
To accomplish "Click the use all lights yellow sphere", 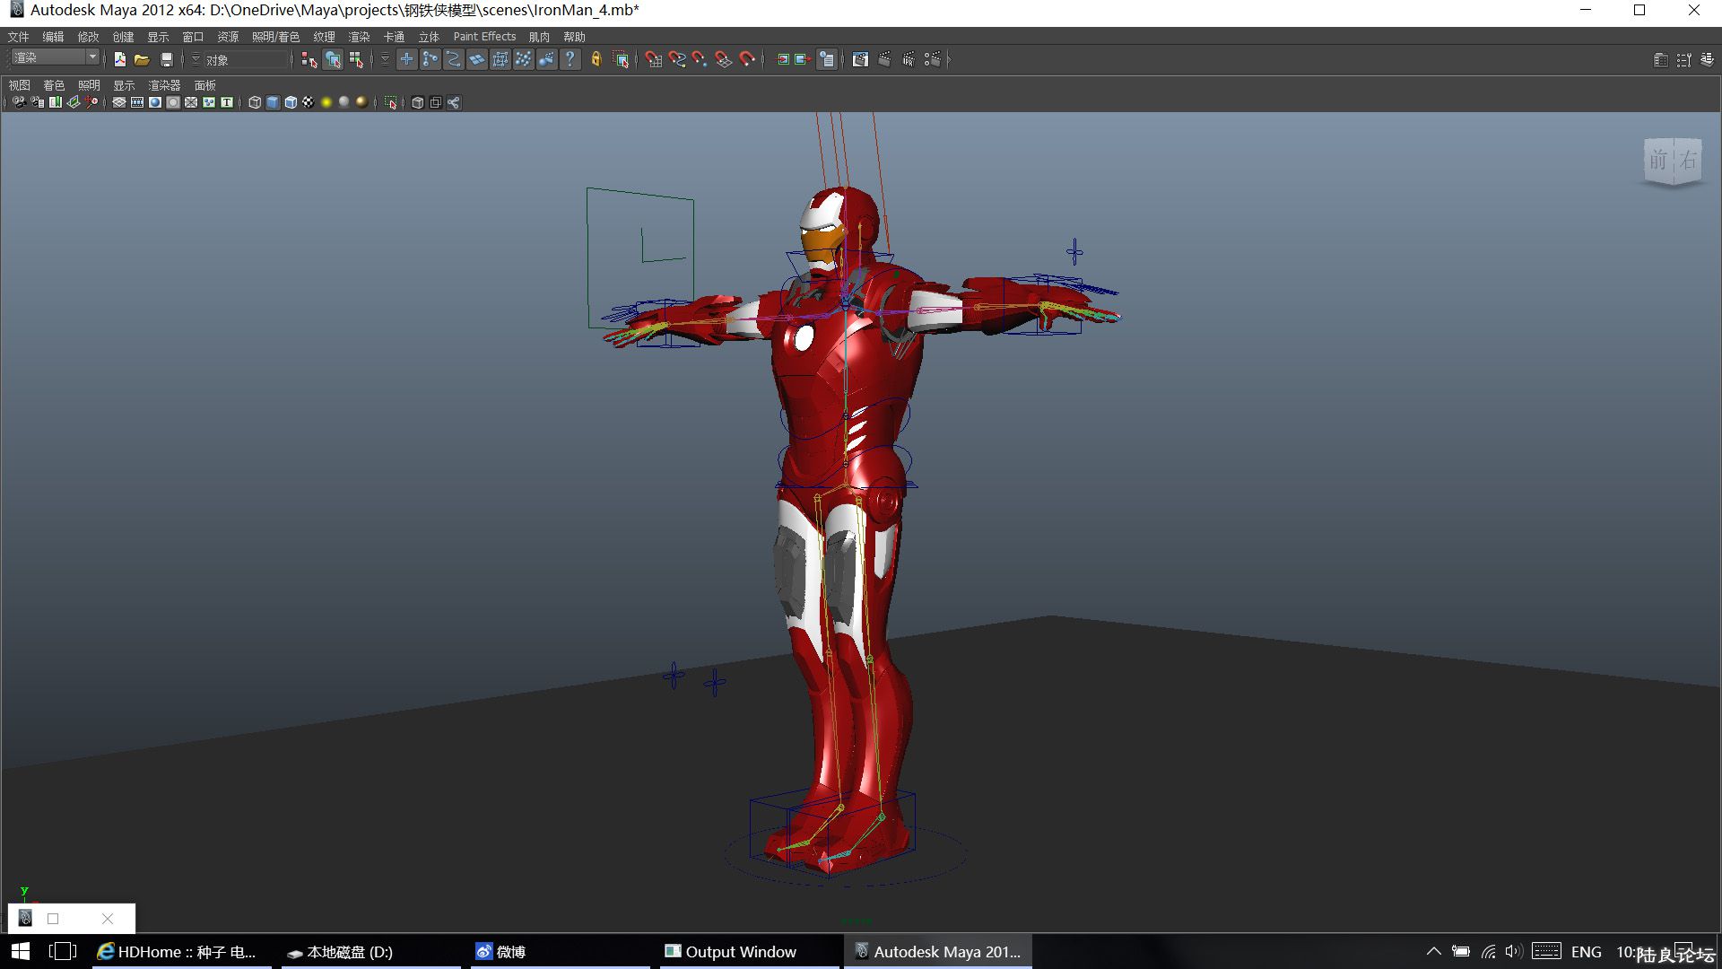I will coord(326,102).
